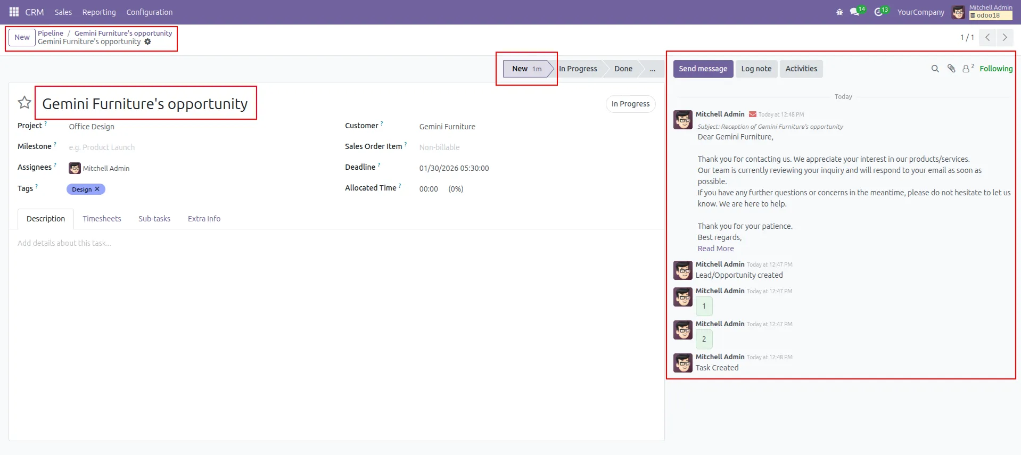Open the Mitchell Admin user menu
Image resolution: width=1021 pixels, height=455 pixels.
coord(982,12)
